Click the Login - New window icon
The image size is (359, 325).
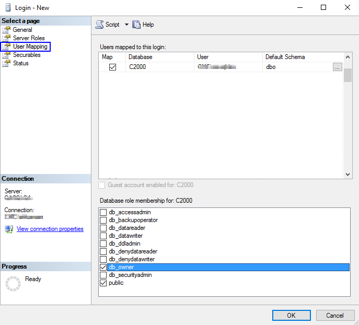click(8, 7)
